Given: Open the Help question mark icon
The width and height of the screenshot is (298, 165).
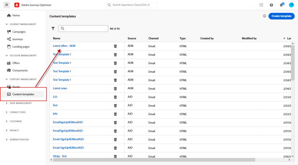Looking at the screenshot, I should [271, 5].
